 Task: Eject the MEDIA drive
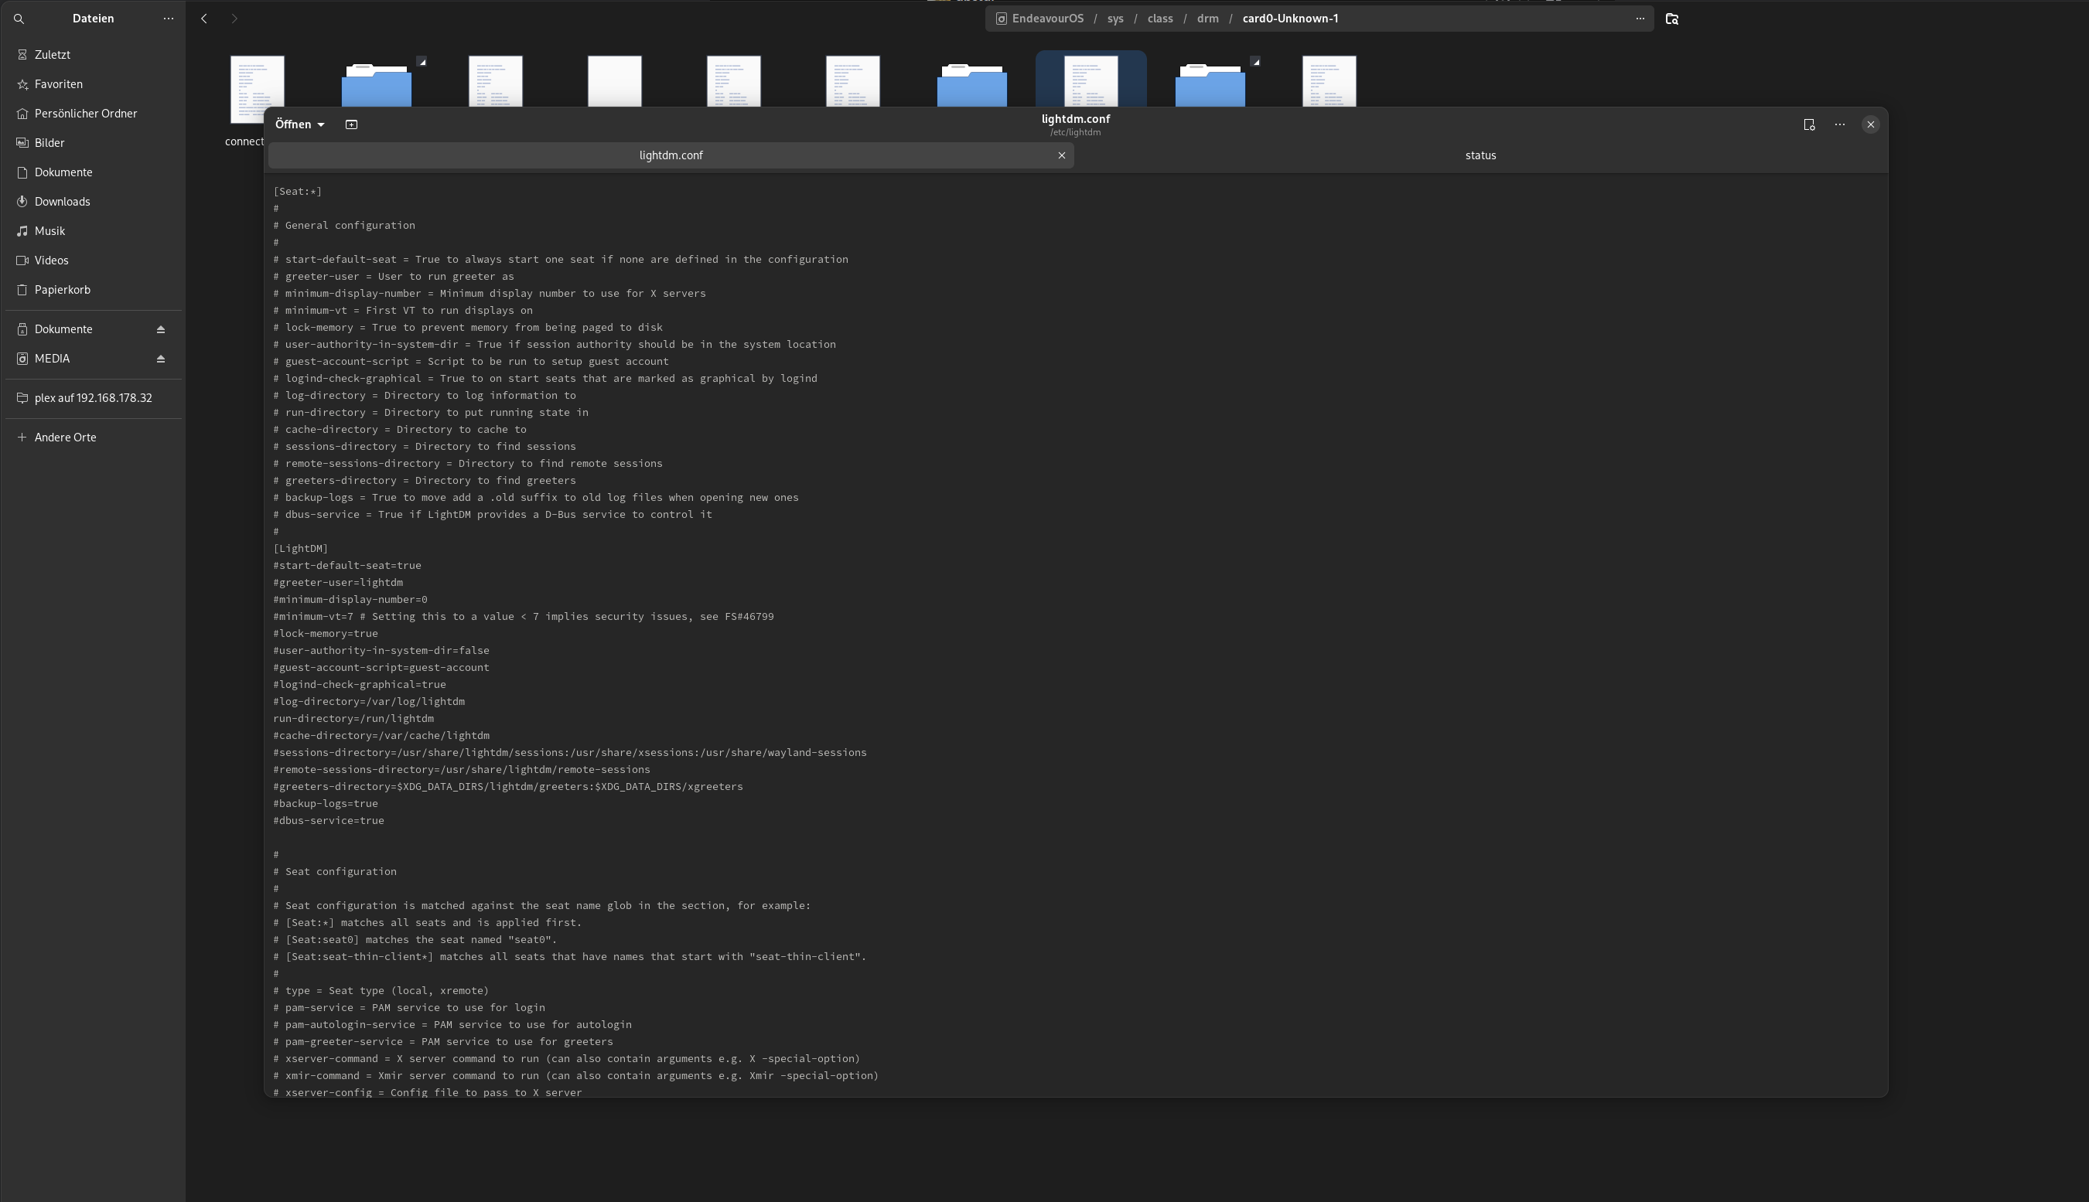coord(161,359)
